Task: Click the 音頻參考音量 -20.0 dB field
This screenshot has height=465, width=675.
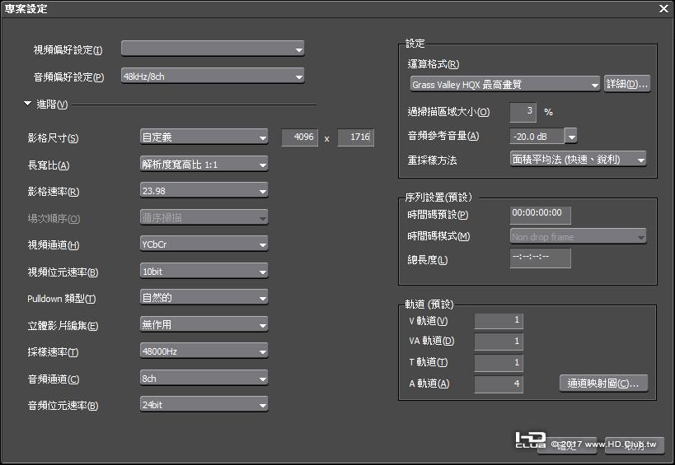Action: click(537, 137)
